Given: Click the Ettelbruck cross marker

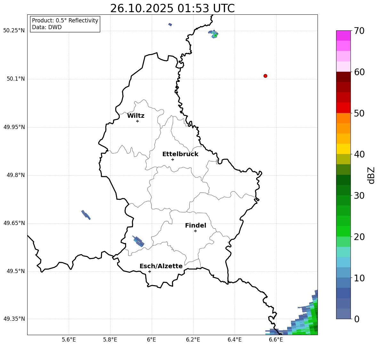Looking at the screenshot, I should [173, 159].
